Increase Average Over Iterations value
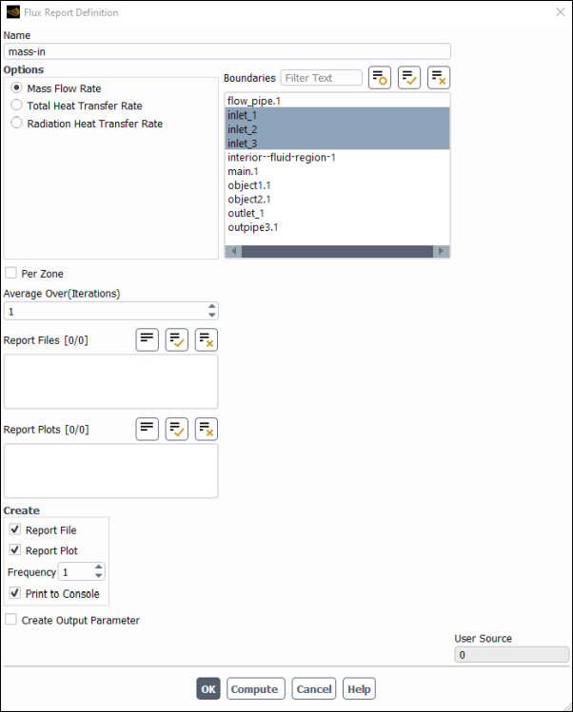The height and width of the screenshot is (712, 573). 212,306
